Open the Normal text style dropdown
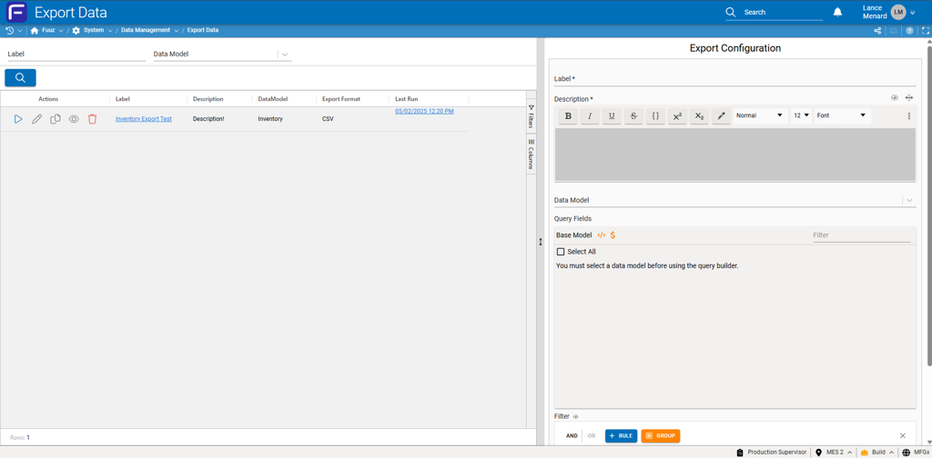 coord(759,116)
